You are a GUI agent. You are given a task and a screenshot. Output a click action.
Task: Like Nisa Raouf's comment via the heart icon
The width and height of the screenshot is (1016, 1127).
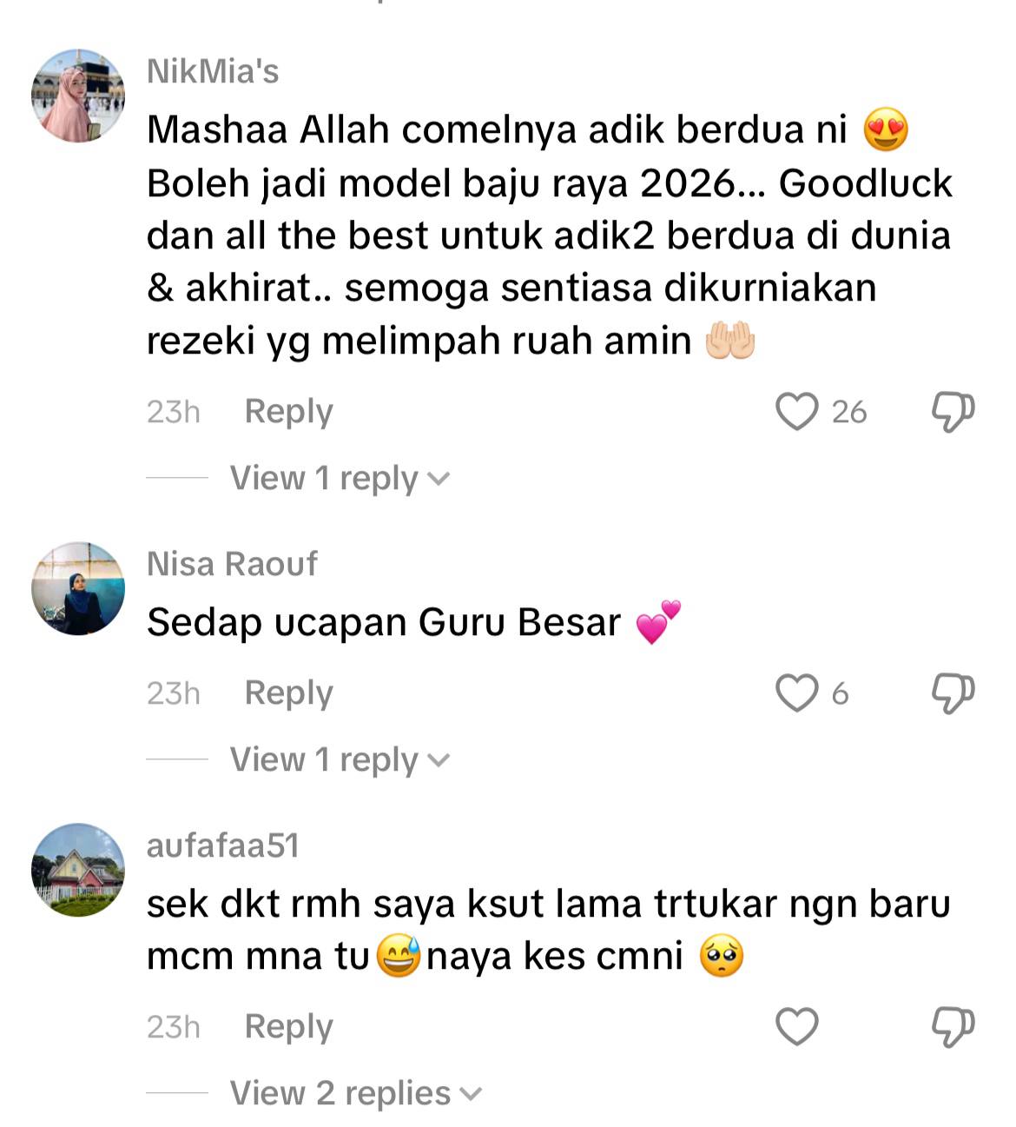point(796,693)
